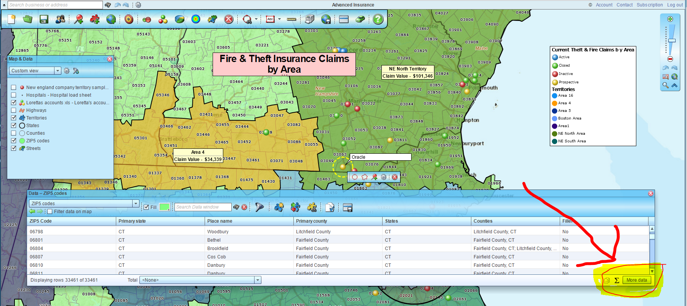Open settings gear next to search bar

(x=138, y=5)
